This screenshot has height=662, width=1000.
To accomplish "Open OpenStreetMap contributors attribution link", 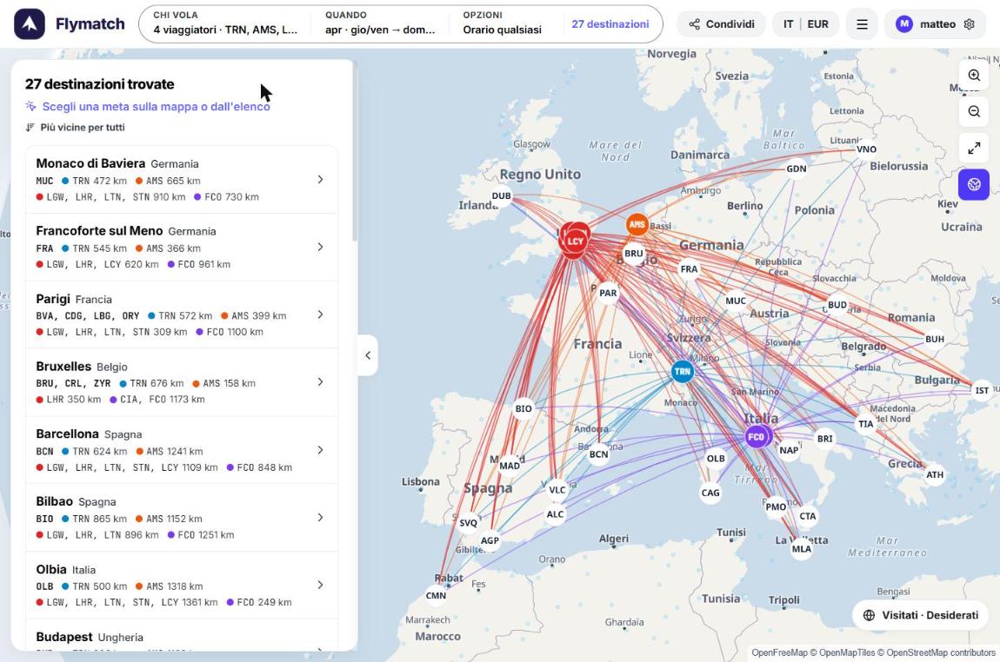I will pyautogui.click(x=941, y=653).
